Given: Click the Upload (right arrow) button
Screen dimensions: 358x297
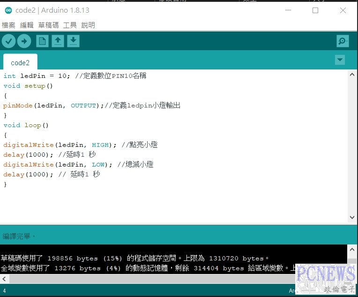Looking at the screenshot, I should point(24,41).
